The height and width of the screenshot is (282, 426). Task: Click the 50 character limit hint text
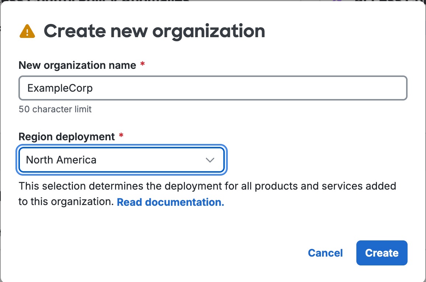tap(55, 109)
